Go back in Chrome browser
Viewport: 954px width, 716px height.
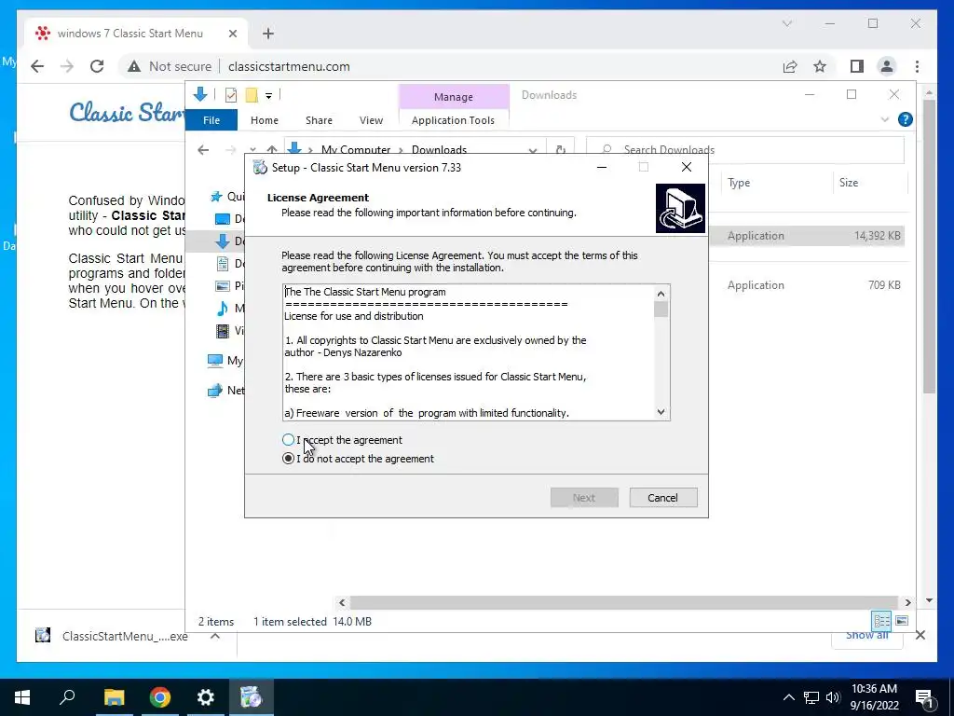tap(37, 66)
